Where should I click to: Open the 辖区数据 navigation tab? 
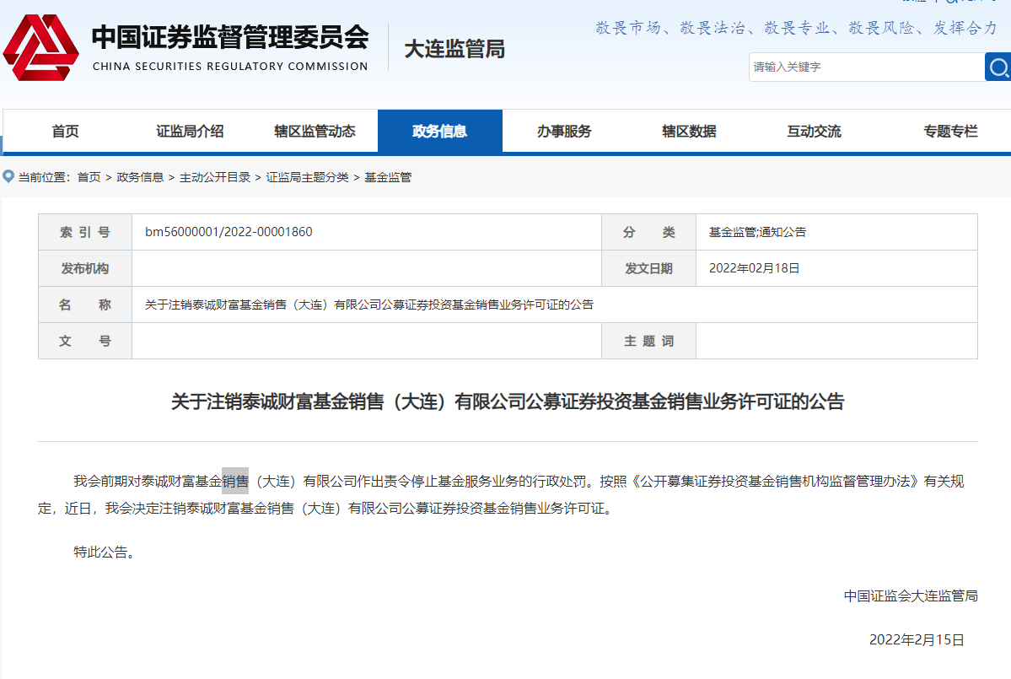tap(689, 132)
